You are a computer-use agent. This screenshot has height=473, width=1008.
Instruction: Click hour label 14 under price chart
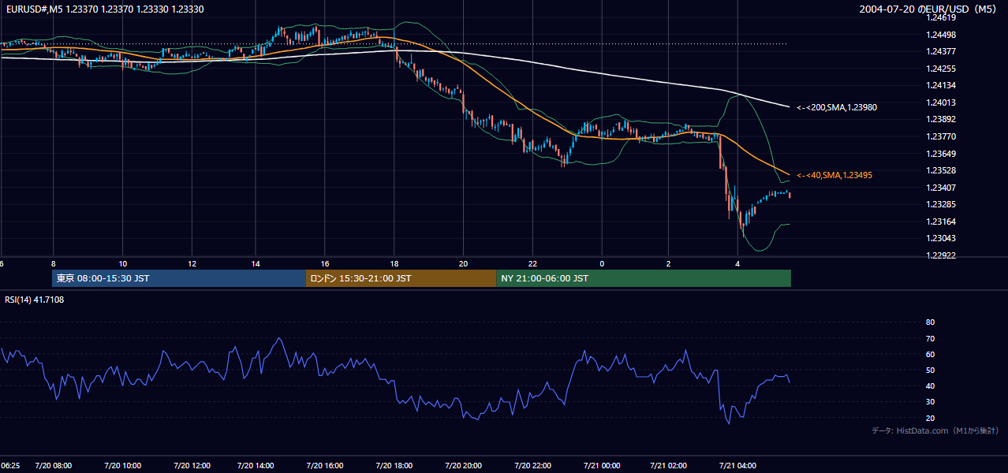click(256, 263)
